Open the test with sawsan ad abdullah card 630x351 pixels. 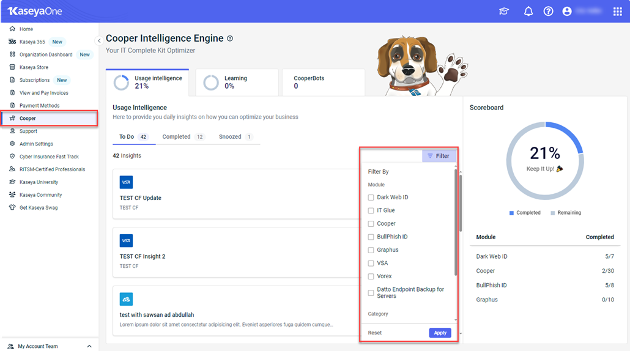click(237, 311)
